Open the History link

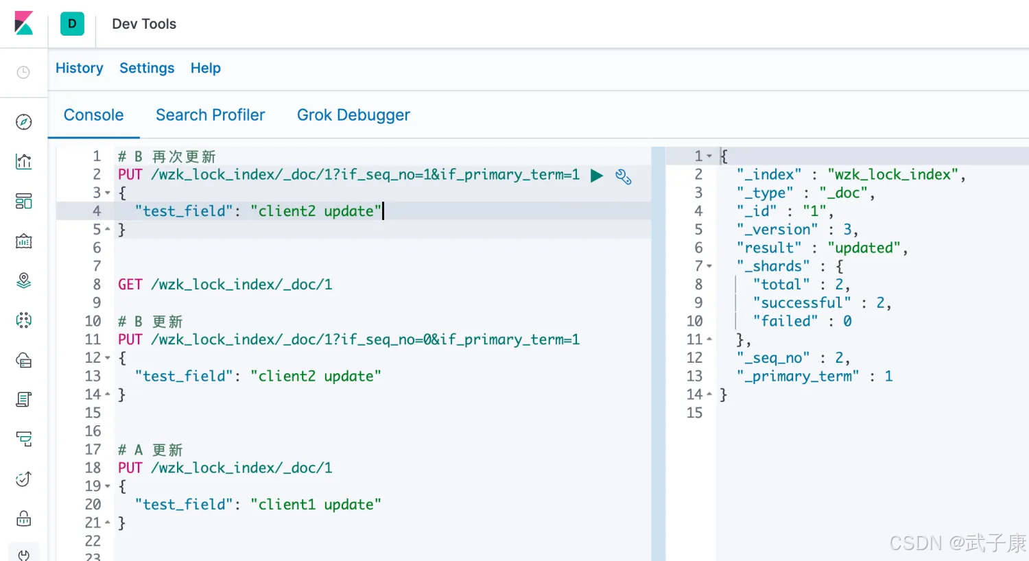point(79,68)
